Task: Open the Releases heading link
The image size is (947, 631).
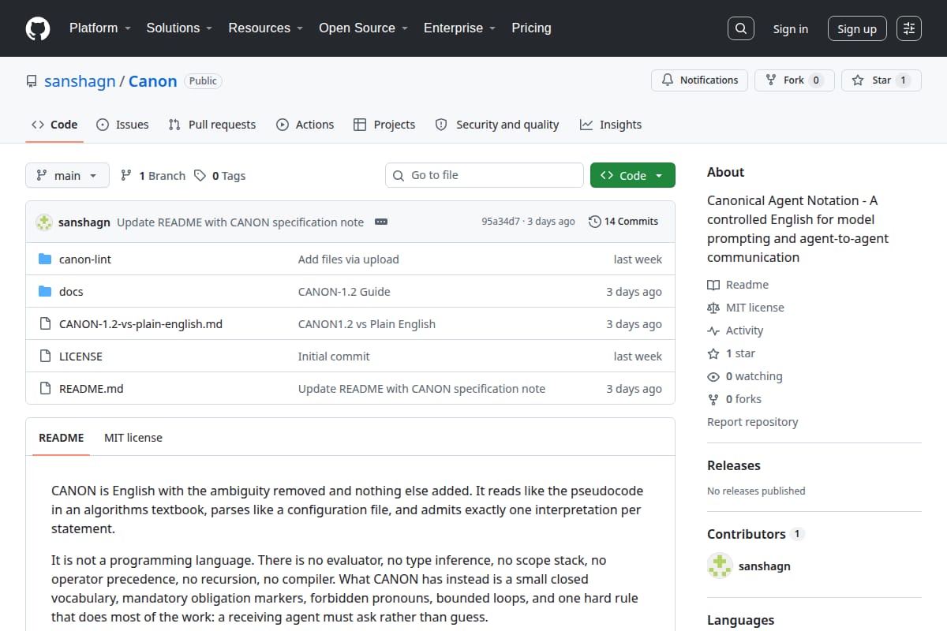Action: coord(734,466)
